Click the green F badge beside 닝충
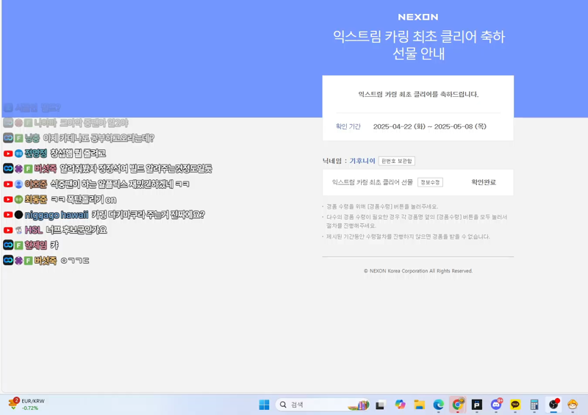588x415 pixels. click(19, 138)
